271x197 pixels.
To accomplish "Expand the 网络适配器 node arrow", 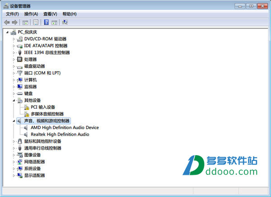I will (14, 162).
